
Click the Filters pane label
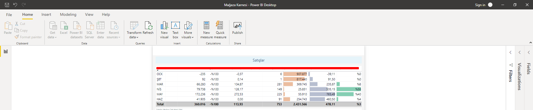click(x=511, y=76)
